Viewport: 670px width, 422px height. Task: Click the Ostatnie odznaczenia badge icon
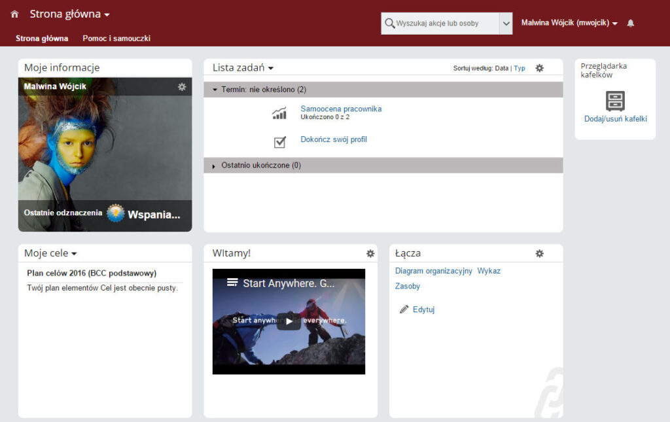(x=116, y=213)
